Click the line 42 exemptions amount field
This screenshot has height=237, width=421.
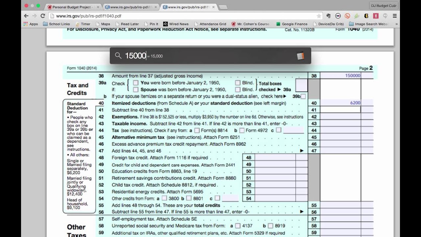[x=340, y=117]
